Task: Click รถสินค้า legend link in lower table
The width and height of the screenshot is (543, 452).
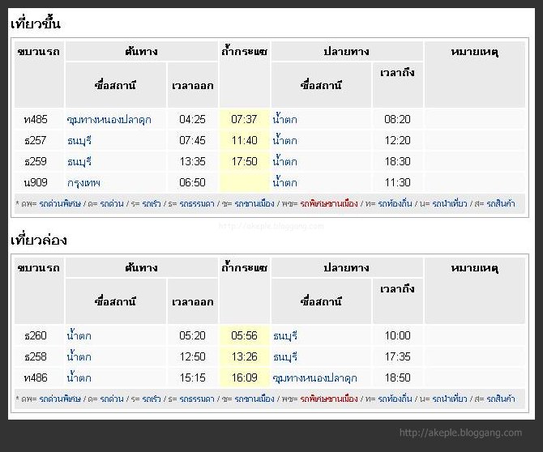Action: coord(501,399)
